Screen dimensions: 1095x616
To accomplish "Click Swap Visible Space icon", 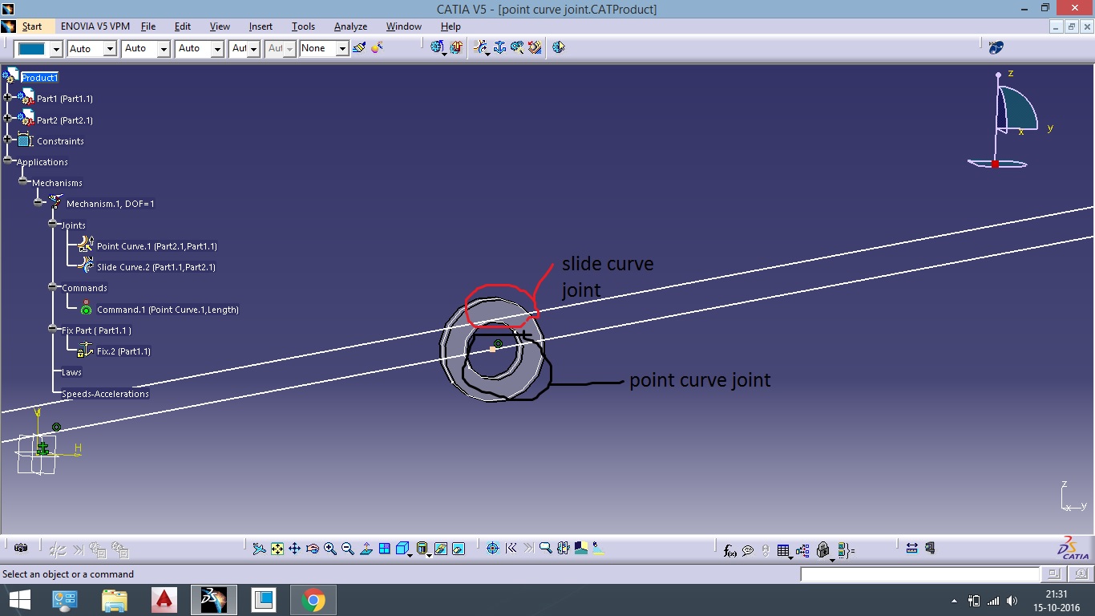I will [x=458, y=549].
